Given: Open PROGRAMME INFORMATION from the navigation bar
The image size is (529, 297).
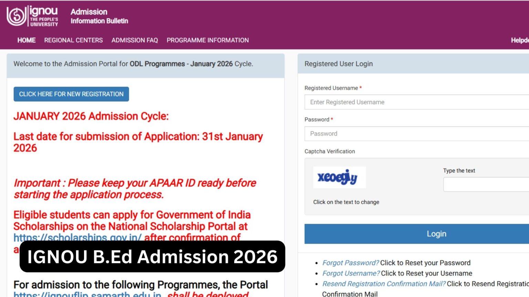Looking at the screenshot, I should (x=207, y=40).
